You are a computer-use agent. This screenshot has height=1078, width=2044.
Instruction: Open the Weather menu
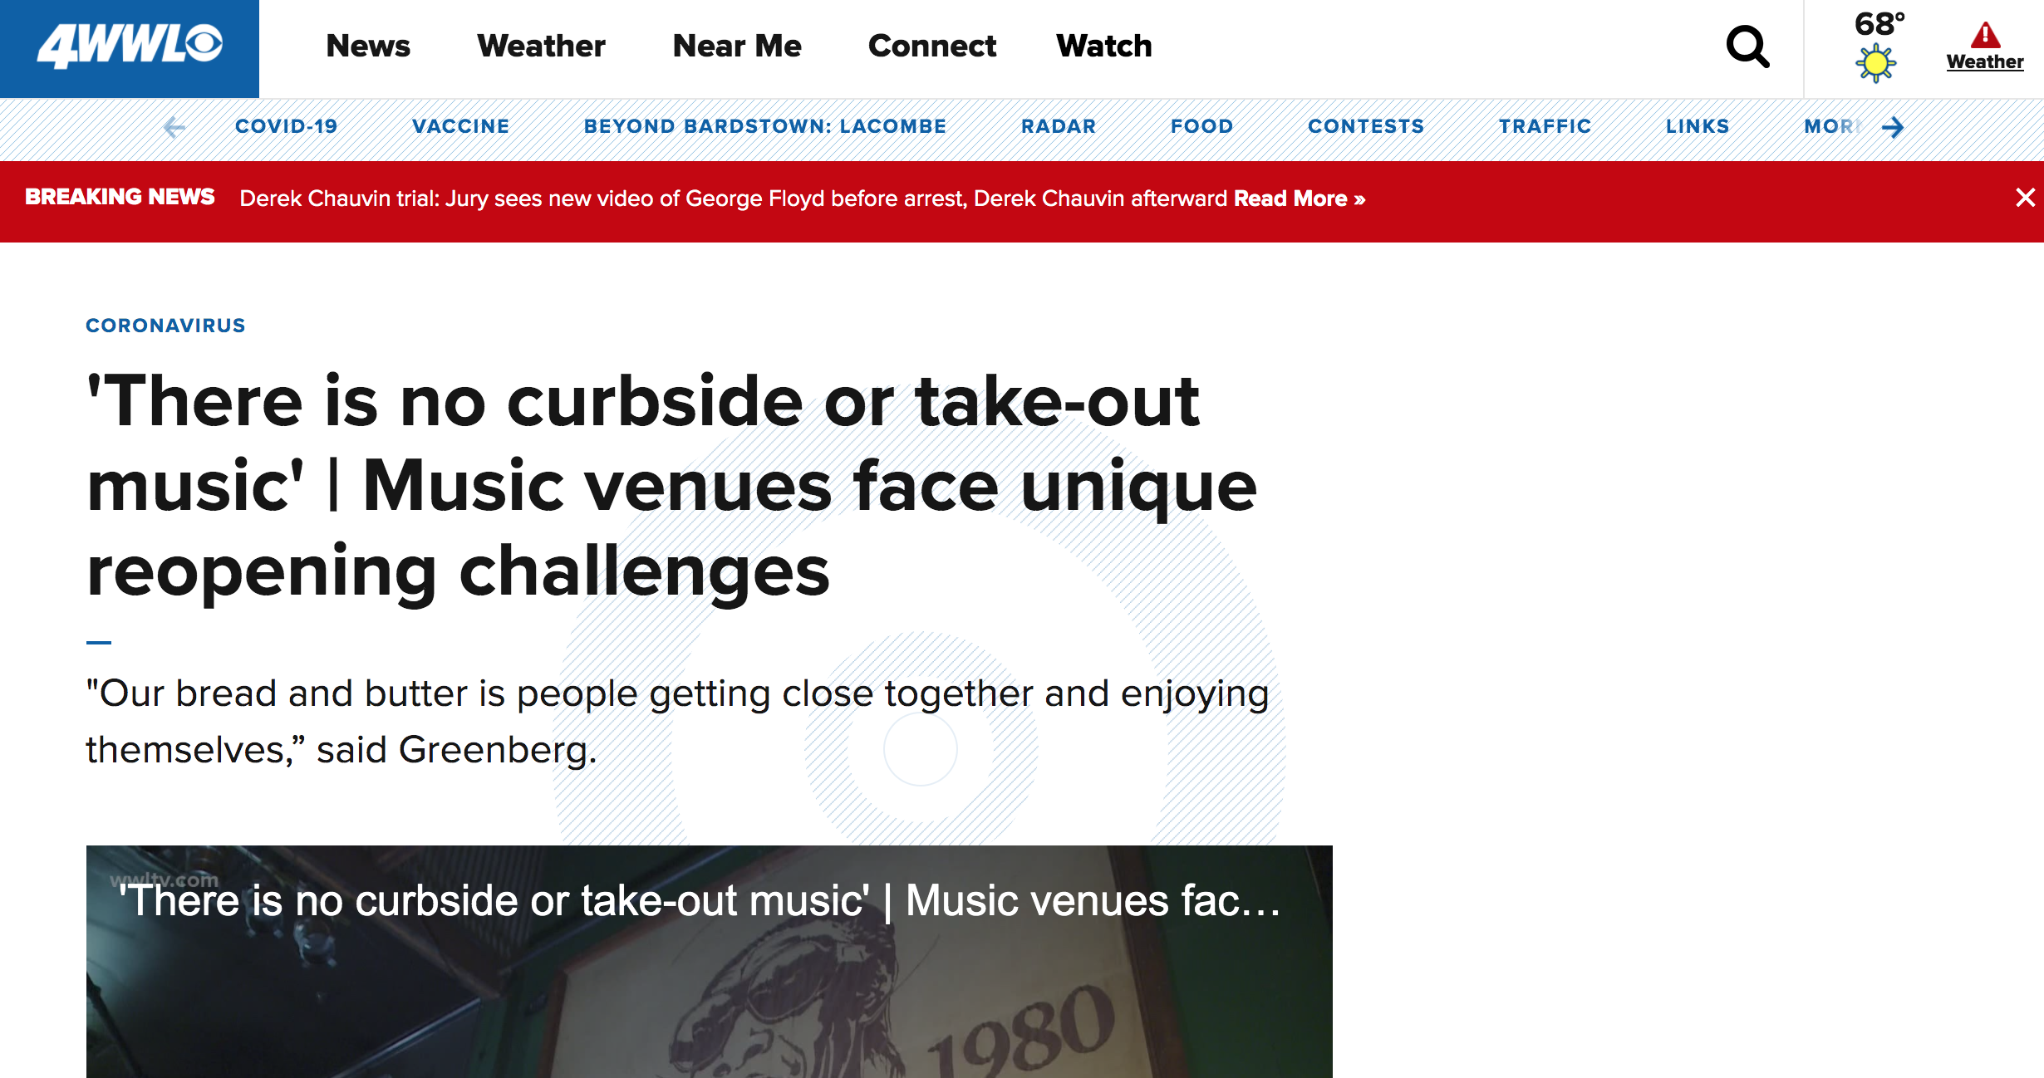coord(541,47)
